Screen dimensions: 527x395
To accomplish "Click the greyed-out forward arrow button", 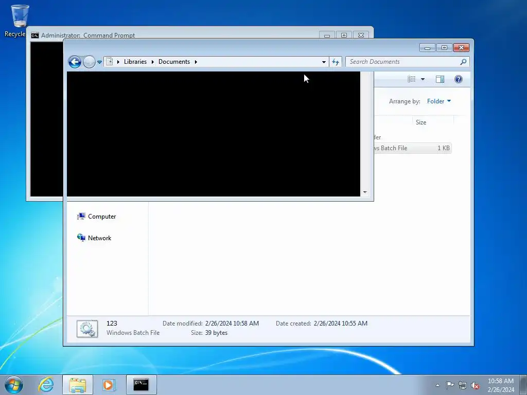I will click(x=89, y=62).
